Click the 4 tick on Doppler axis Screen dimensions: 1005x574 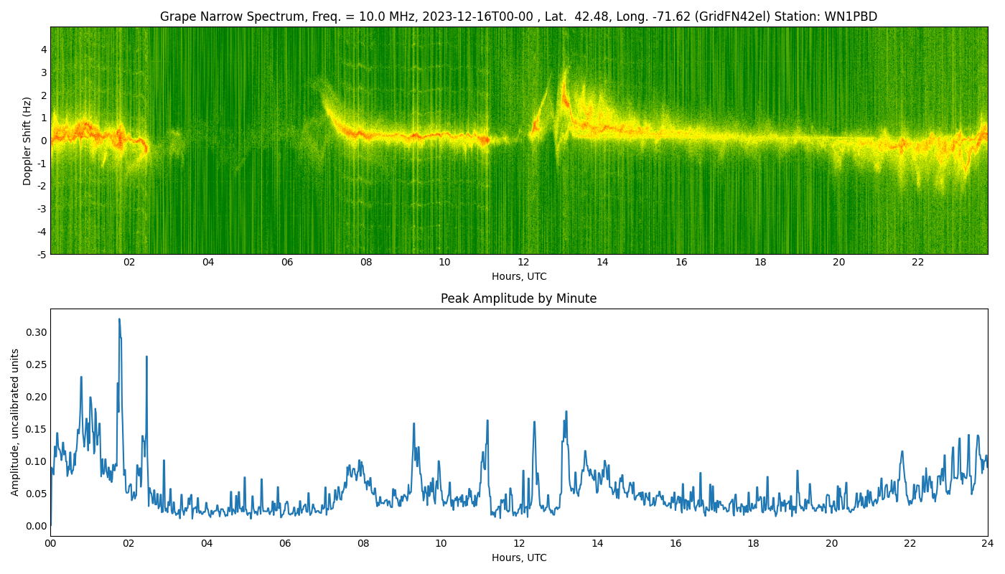pos(44,50)
